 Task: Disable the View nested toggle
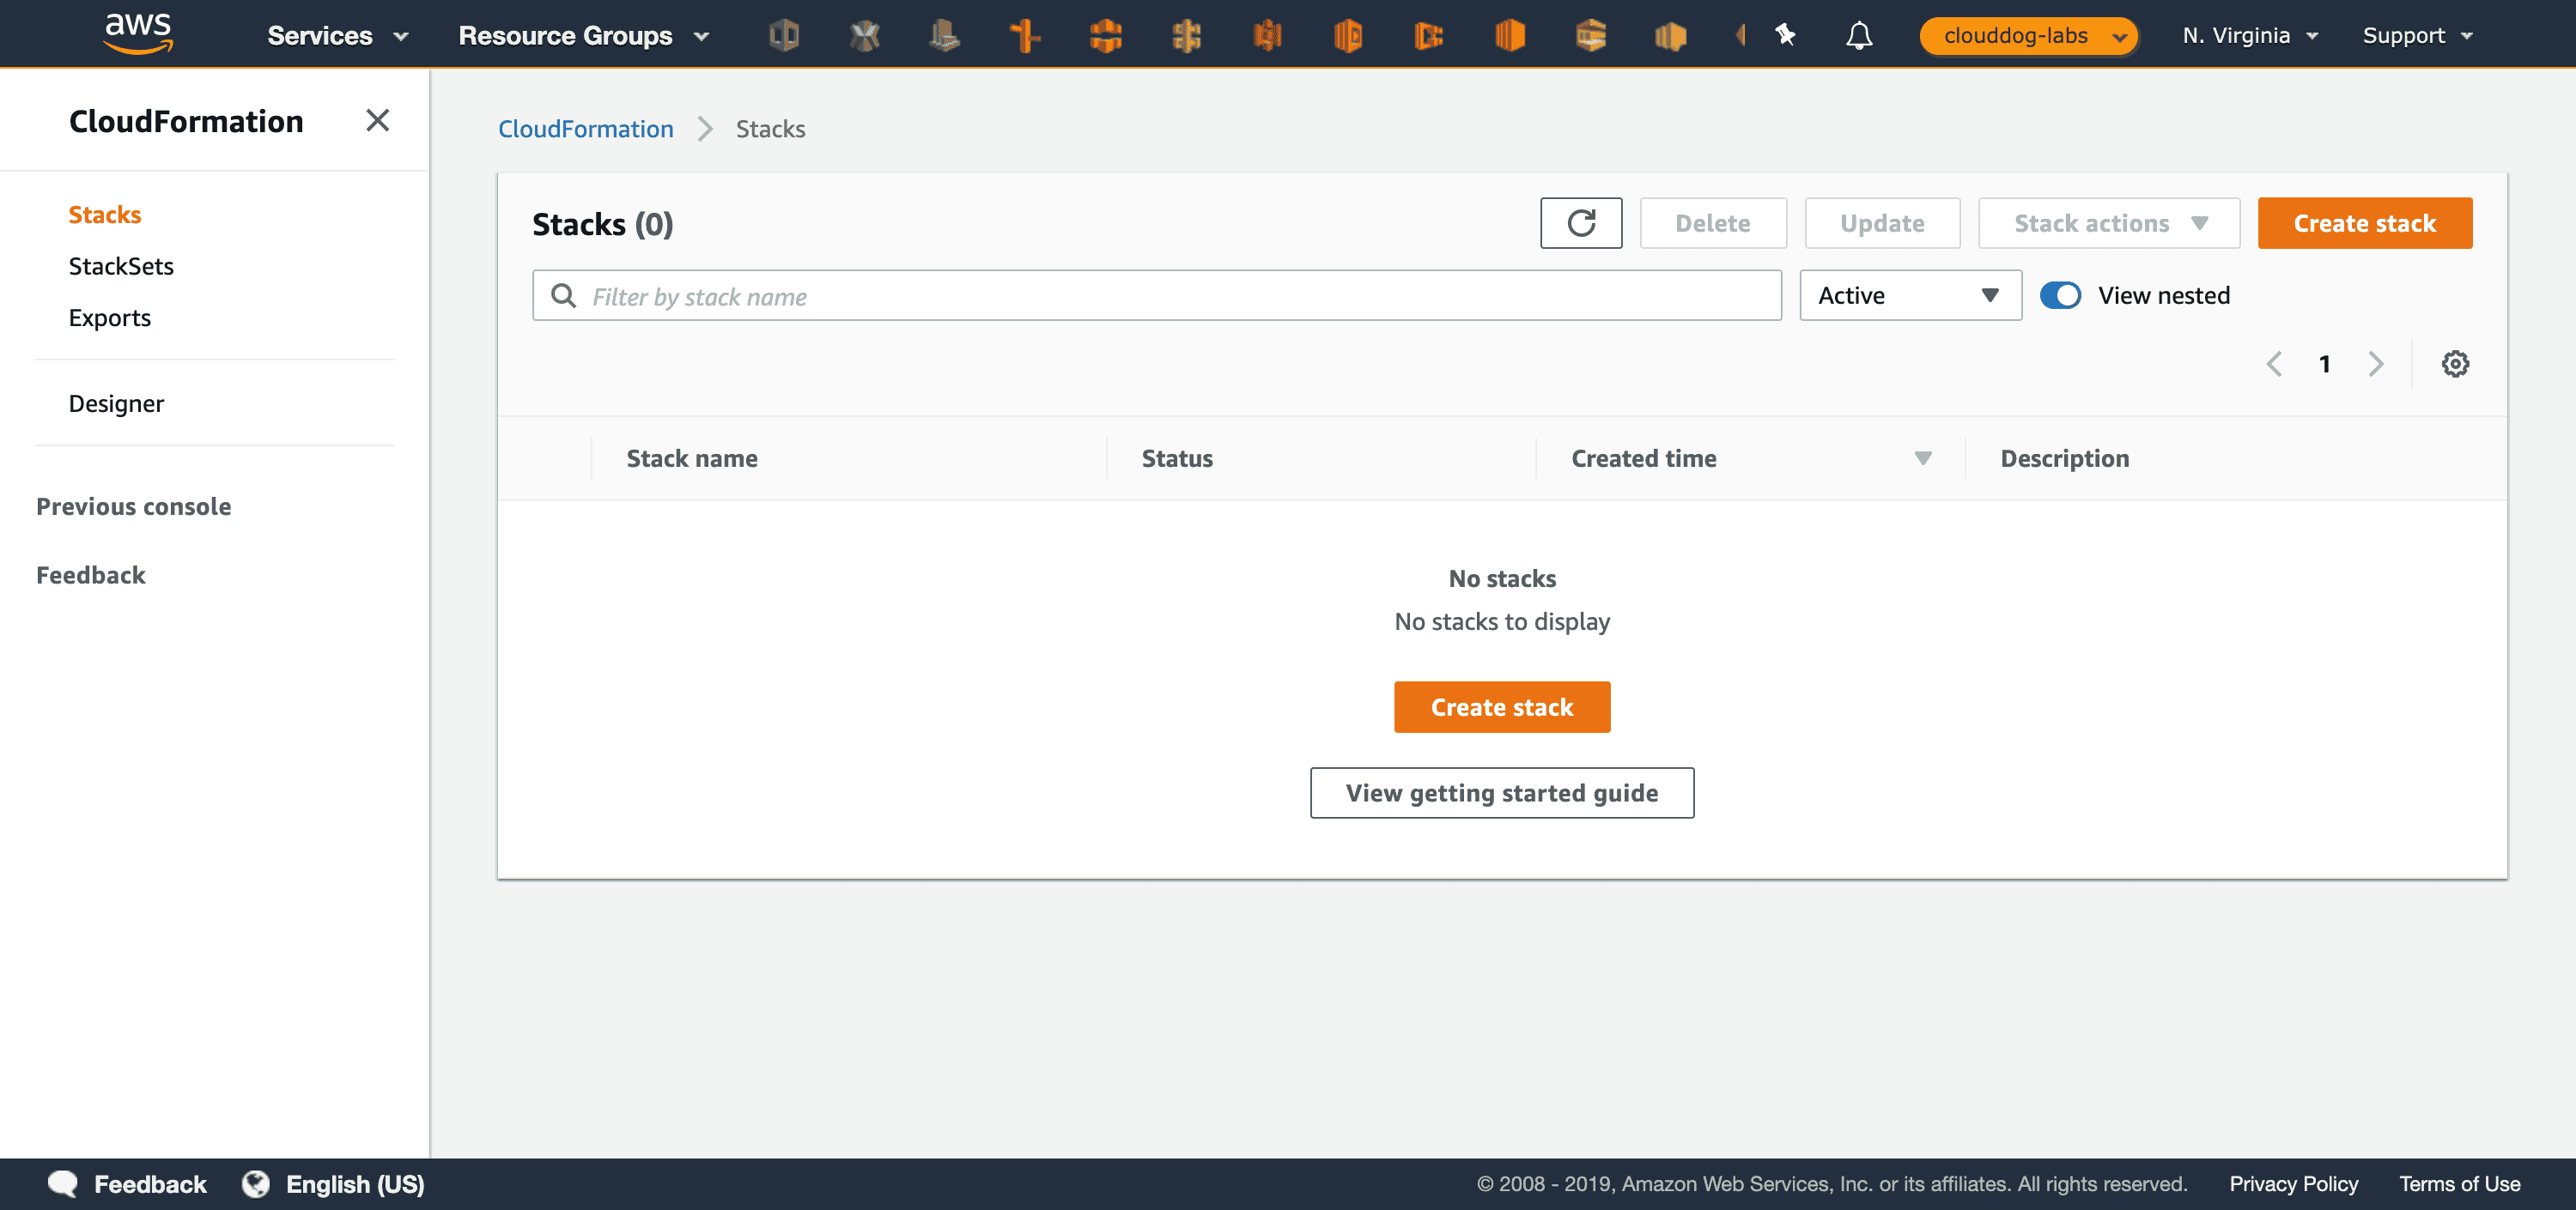tap(2061, 294)
